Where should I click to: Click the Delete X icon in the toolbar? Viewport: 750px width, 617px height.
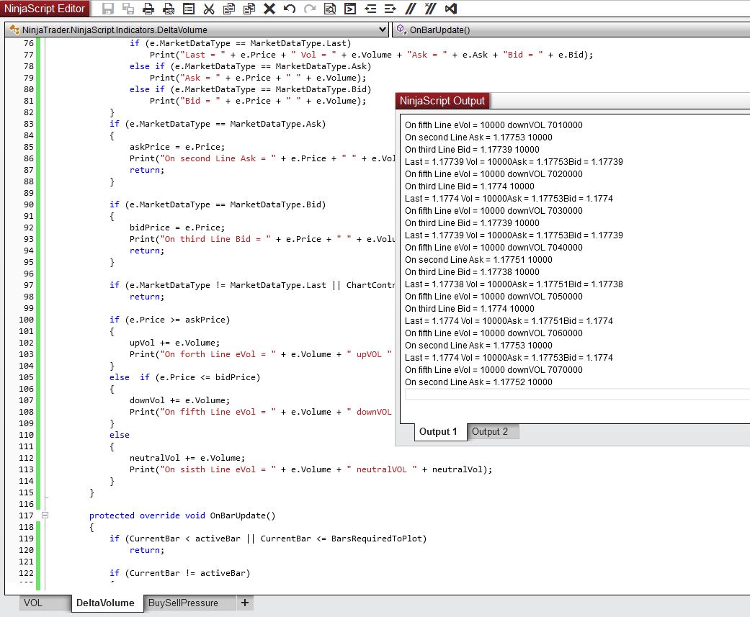(269, 9)
